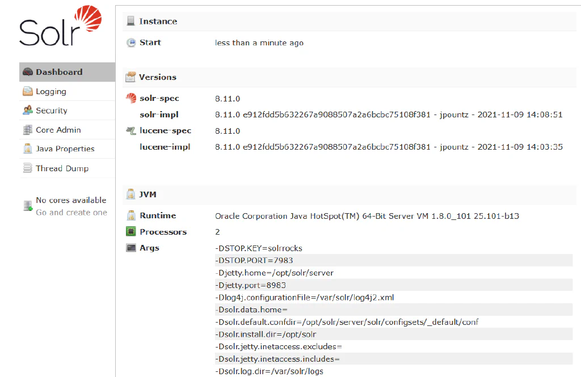Click the solr-spec label
Screen dimensions: 581x377
pos(159,99)
